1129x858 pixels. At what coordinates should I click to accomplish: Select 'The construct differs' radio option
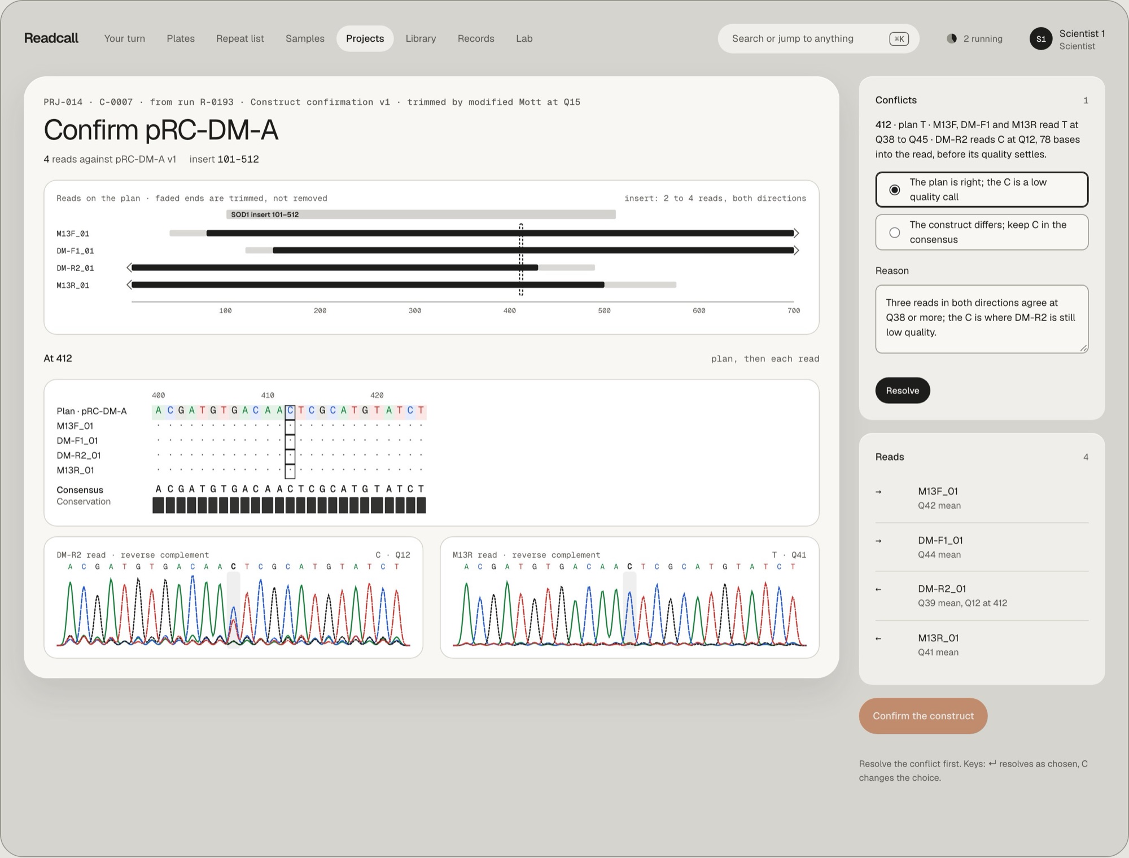(x=982, y=232)
